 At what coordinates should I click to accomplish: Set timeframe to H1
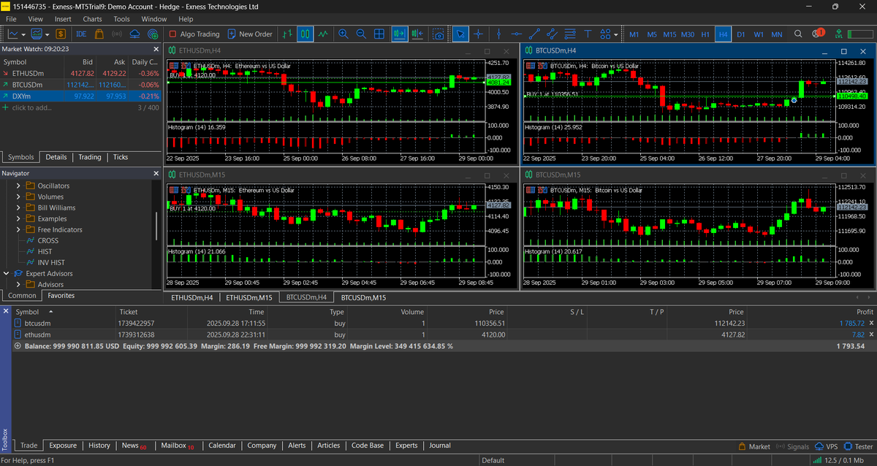tap(705, 34)
